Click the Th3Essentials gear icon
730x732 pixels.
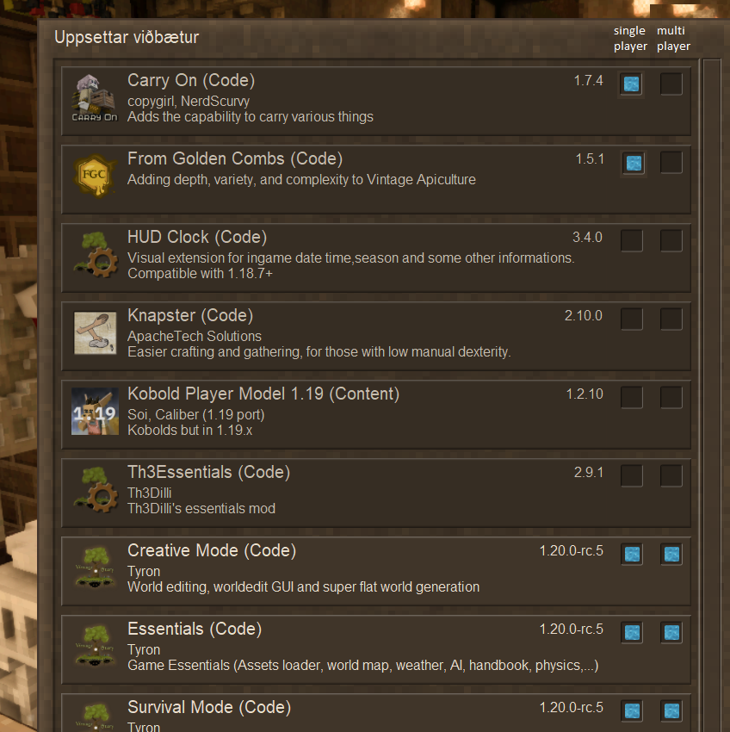click(x=95, y=490)
